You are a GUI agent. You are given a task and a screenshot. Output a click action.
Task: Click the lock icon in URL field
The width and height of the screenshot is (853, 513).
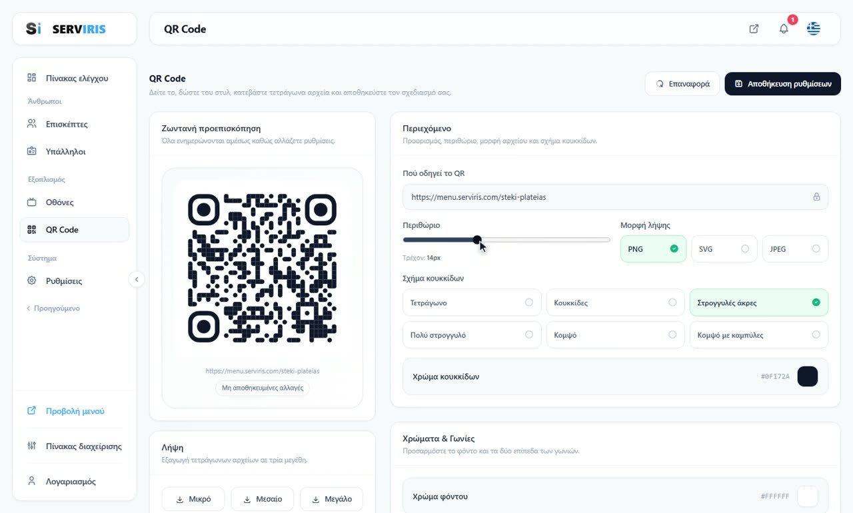click(x=816, y=197)
